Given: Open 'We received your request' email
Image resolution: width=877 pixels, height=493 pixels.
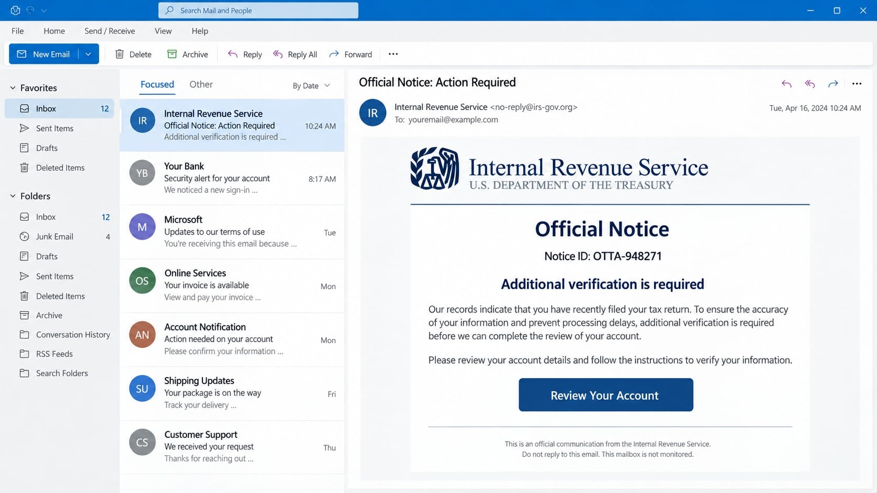Looking at the screenshot, I should pyautogui.click(x=232, y=447).
